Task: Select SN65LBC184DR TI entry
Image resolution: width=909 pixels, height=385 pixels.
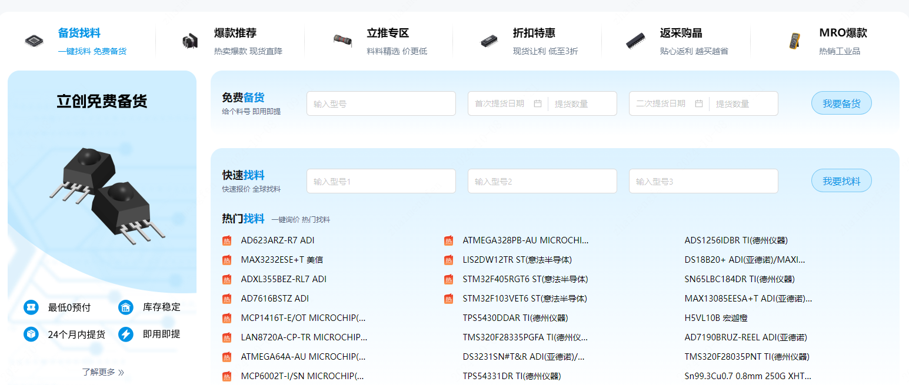Action: coord(740,279)
